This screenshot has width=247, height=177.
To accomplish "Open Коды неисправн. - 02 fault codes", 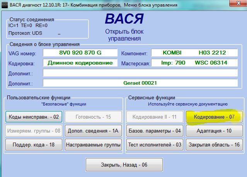I will tap(34, 117).
